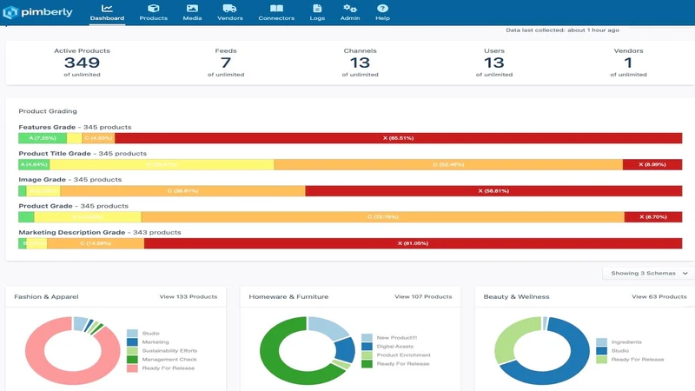Click the Vendors 1 stat
695x391 pixels.
[628, 63]
